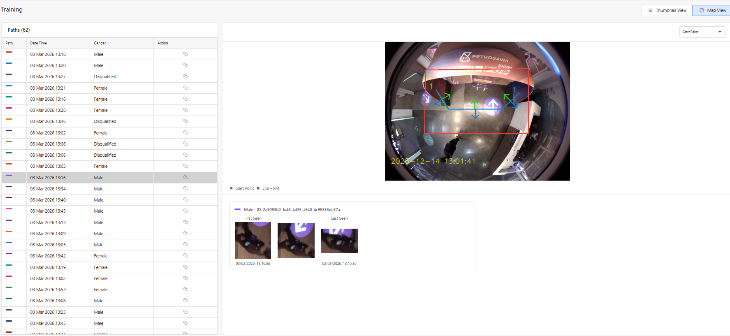Click copy icon for 13:27 Disqualified row
This screenshot has height=336, width=730.
[x=185, y=76]
